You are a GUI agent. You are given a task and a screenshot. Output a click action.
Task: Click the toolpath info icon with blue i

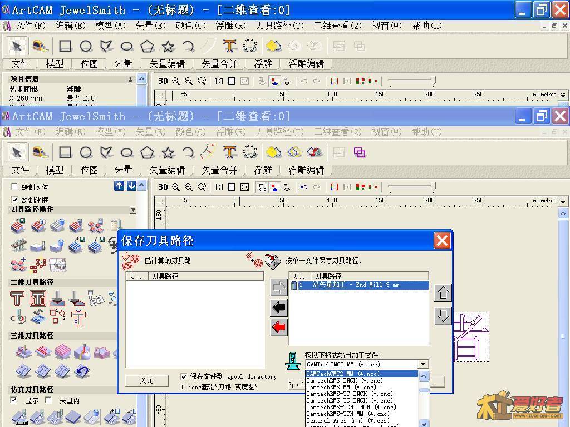[38, 226]
